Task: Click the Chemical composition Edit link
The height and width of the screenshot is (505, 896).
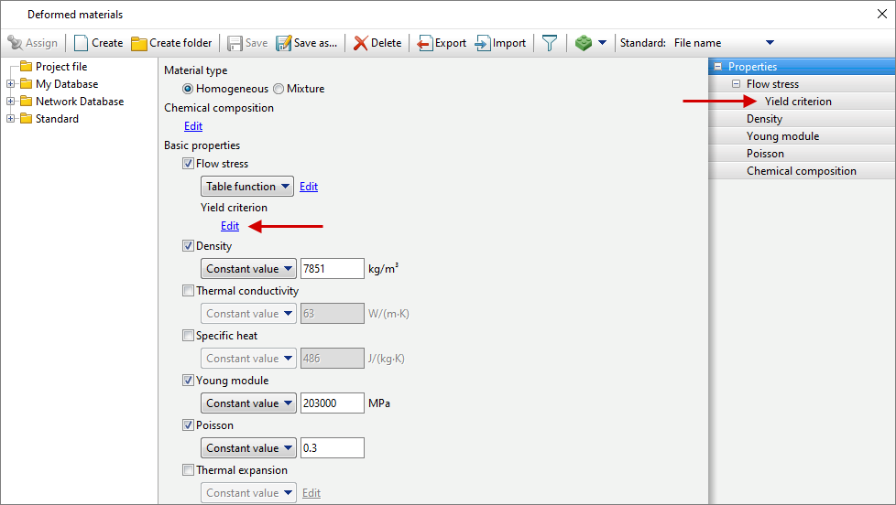Action: point(193,126)
